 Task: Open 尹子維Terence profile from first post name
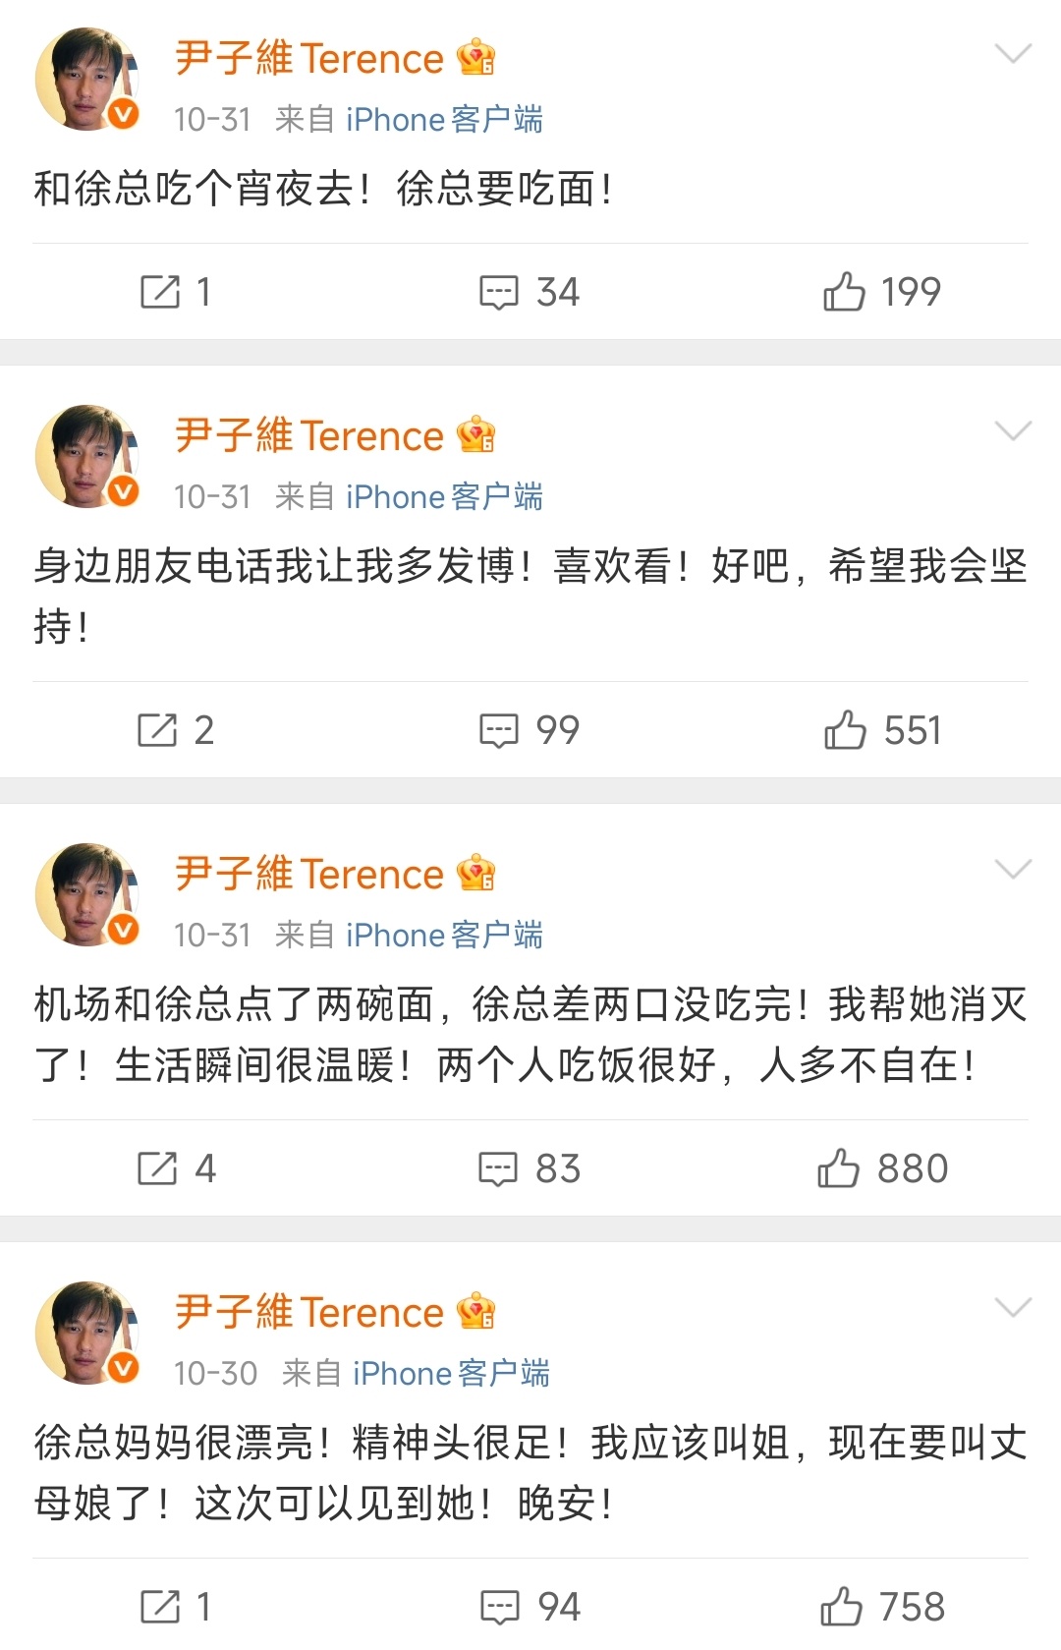click(x=309, y=59)
